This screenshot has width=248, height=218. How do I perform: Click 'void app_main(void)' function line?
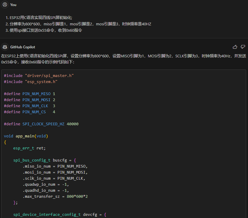(26, 136)
